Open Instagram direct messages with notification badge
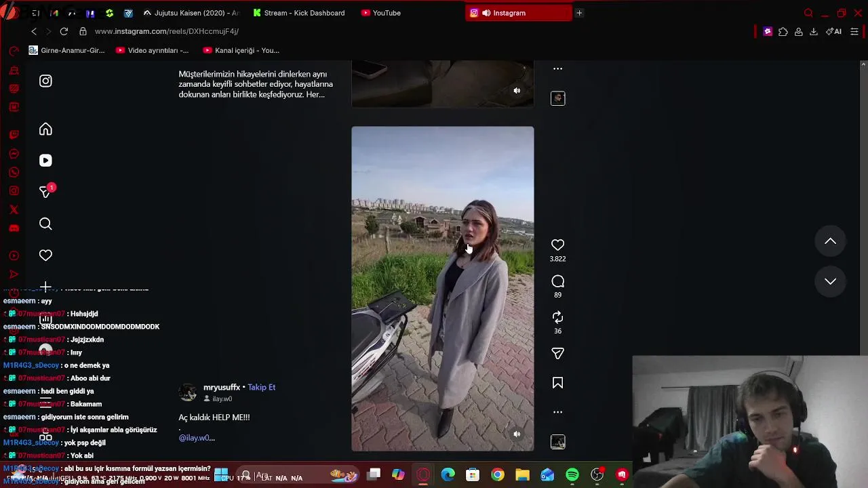Viewport: 868px width, 488px height. point(45,192)
